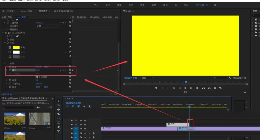Select the Track Select Forward tool
This screenshot has height=140, width=260.
click(58, 105)
